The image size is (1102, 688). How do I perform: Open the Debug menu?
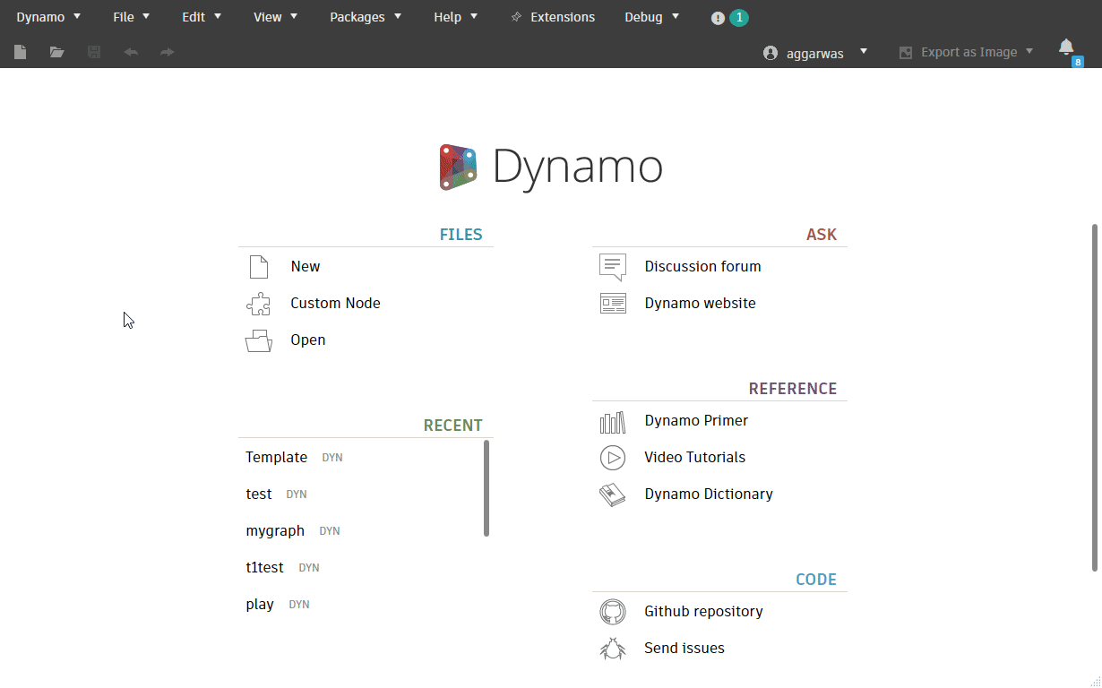(651, 17)
